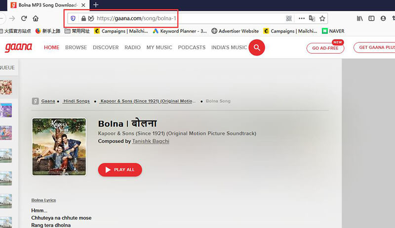Click the Bolna Lyrics heading link
Screen dimensions: 395x228
coord(43,200)
